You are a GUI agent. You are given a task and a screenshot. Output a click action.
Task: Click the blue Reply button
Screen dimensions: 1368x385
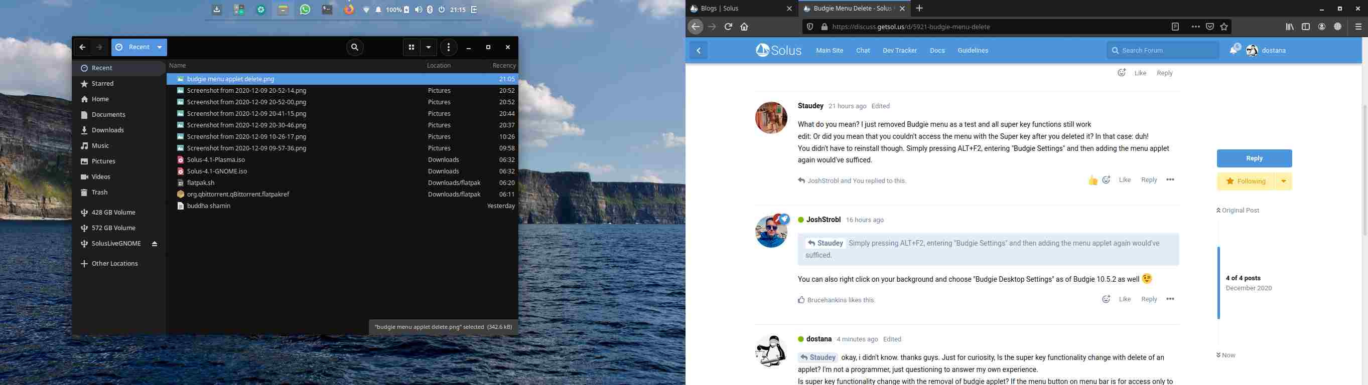1254,158
